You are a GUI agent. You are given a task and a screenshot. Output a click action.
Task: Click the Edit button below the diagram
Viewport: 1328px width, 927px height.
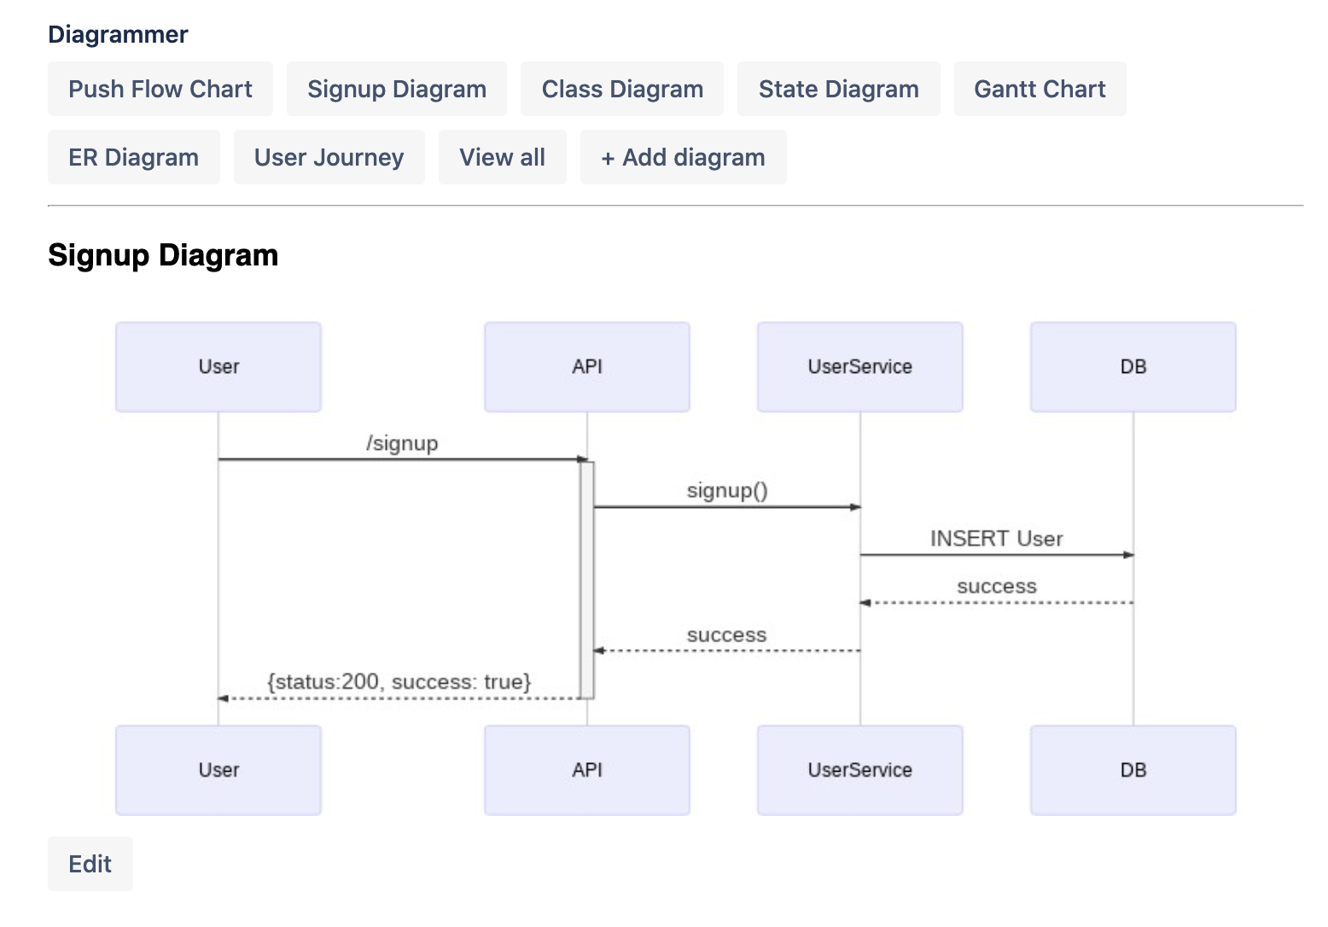(90, 864)
